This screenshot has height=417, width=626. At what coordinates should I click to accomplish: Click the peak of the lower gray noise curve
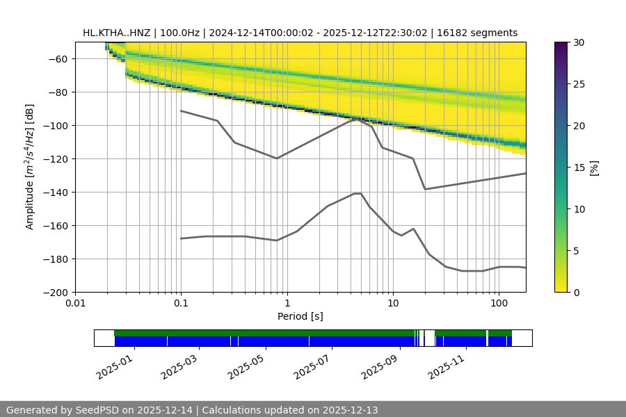358,193
